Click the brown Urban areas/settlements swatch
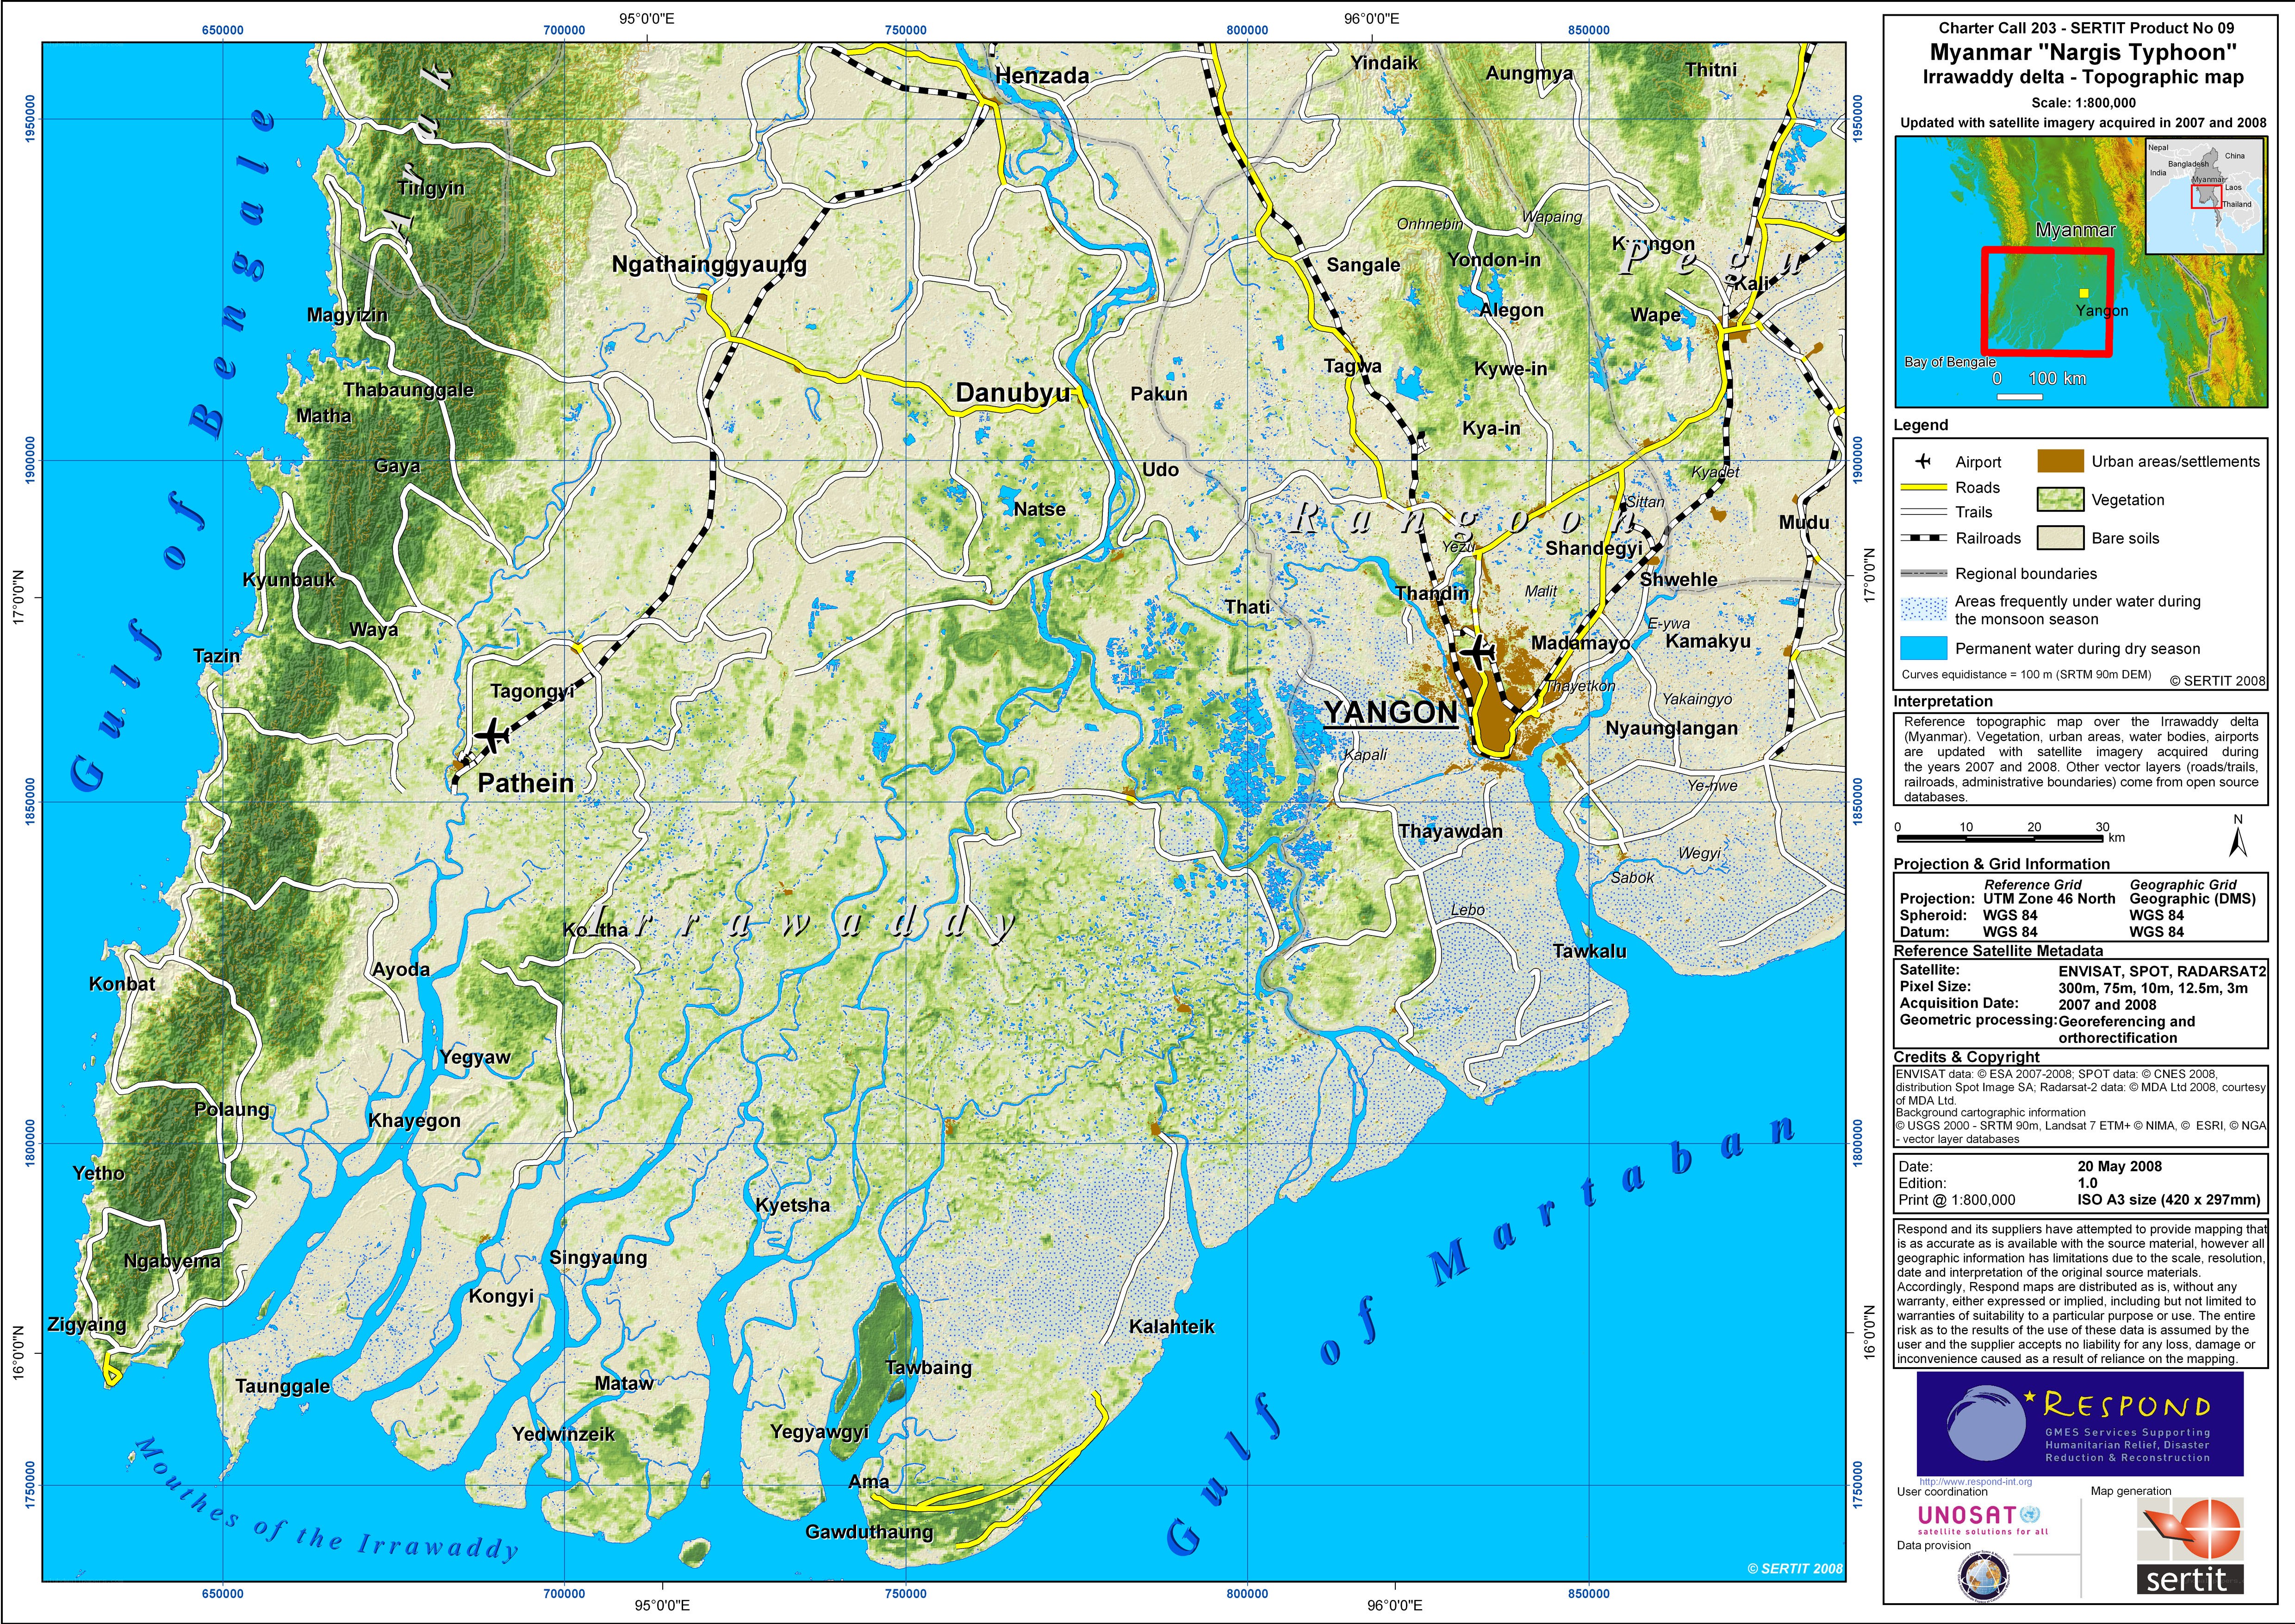 pos(2061,461)
